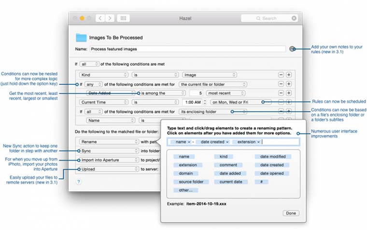Click the Done button in pattern popover
This screenshot has width=367, height=230.
pos(291,213)
